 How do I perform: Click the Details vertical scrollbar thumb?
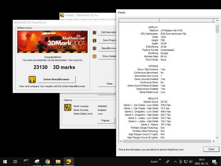(x=217, y=29)
